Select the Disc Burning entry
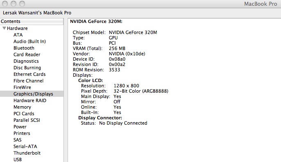281x162 pixels. 27,68
